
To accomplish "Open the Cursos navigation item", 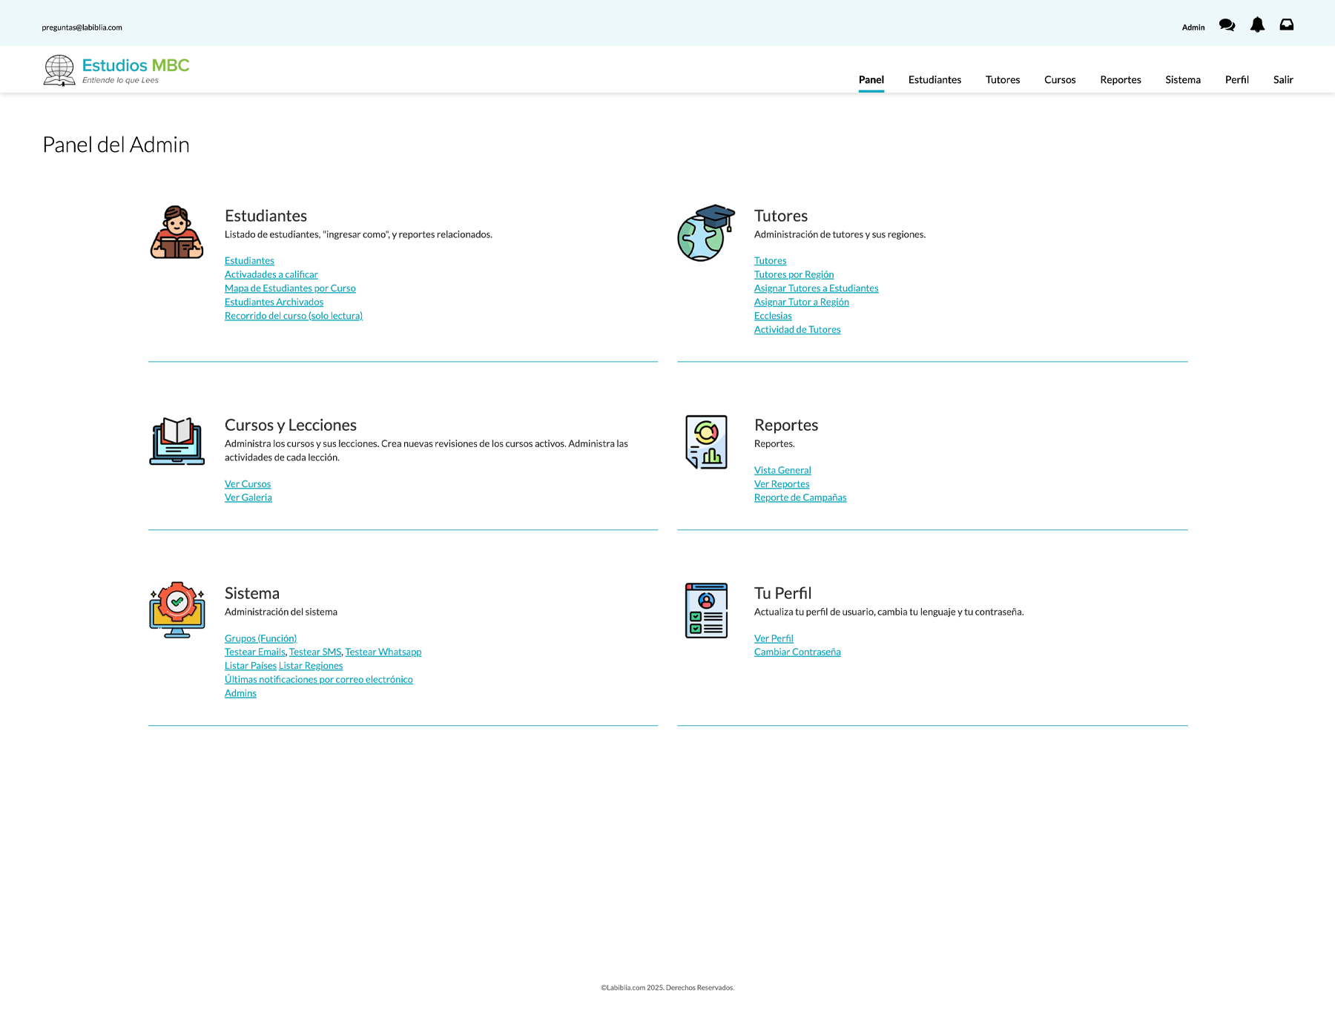I will pyautogui.click(x=1060, y=79).
